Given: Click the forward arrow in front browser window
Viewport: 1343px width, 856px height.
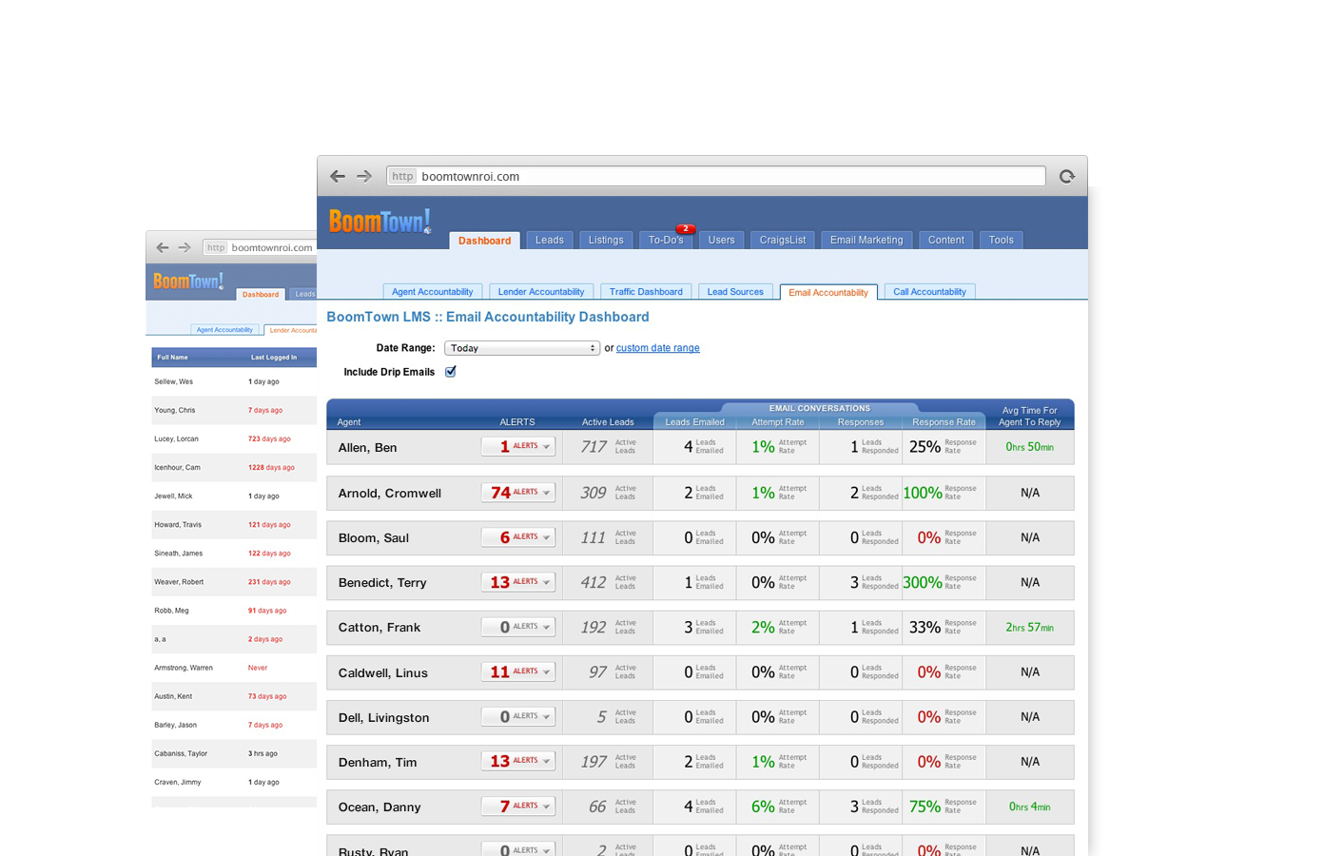Looking at the screenshot, I should (x=364, y=176).
